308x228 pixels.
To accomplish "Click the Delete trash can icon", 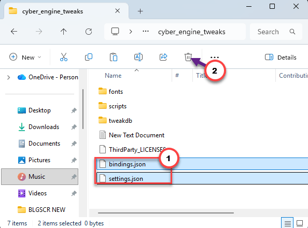I will tap(188, 57).
